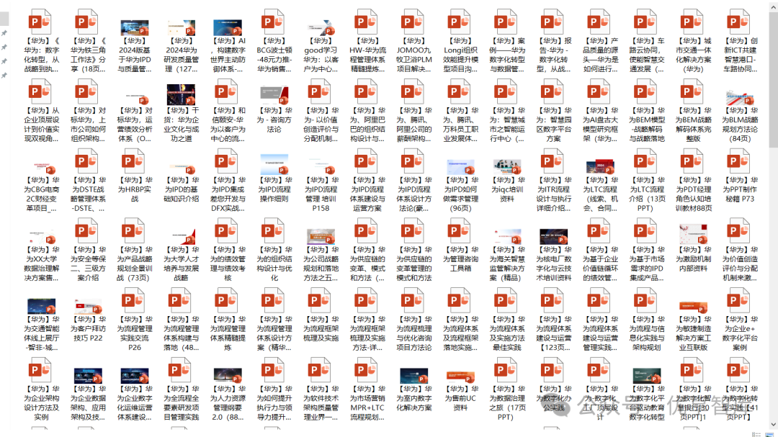
Task: Click the 对标华为,上市公司如何组织架构 file
Action: [88, 92]
